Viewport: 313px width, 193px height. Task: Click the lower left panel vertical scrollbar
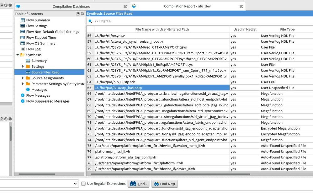(x=11, y=133)
